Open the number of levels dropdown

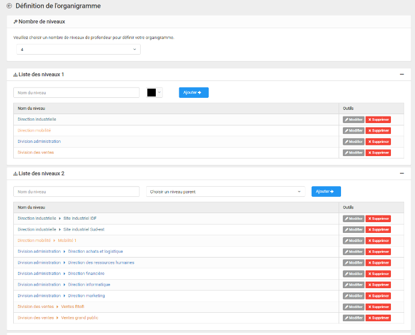pyautogui.click(x=78, y=49)
